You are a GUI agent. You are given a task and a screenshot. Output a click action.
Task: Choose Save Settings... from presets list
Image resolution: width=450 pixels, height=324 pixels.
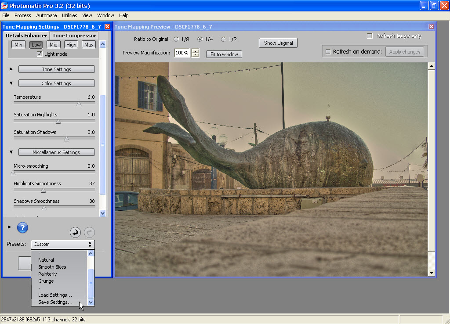click(x=55, y=302)
